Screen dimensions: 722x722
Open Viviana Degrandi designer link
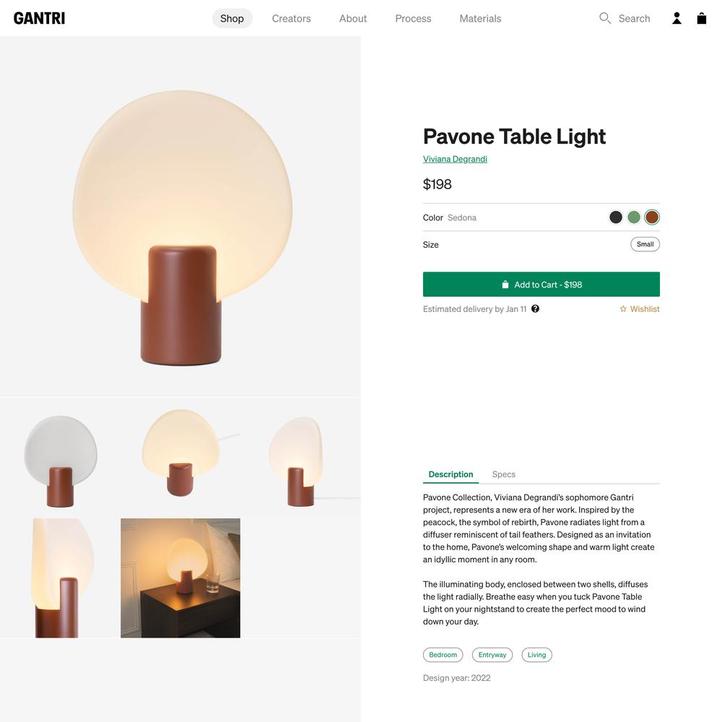[455, 159]
